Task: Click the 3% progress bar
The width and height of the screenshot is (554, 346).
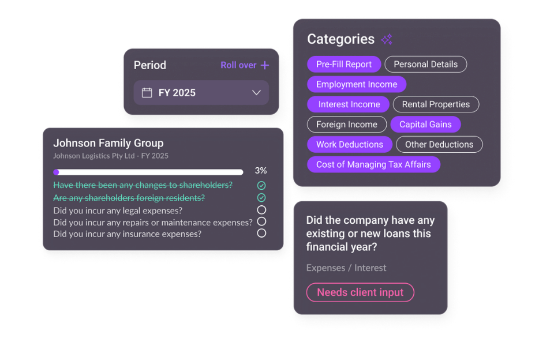Action: (149, 172)
